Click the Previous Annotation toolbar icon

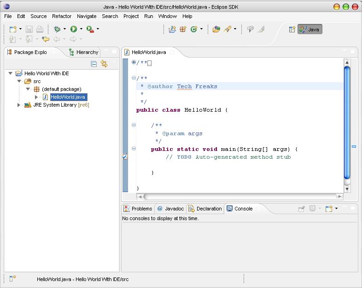(x=29, y=39)
